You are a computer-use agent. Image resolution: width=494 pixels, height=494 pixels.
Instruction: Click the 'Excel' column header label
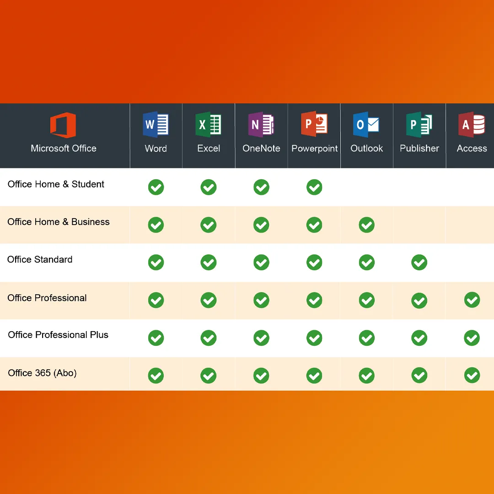point(209,148)
